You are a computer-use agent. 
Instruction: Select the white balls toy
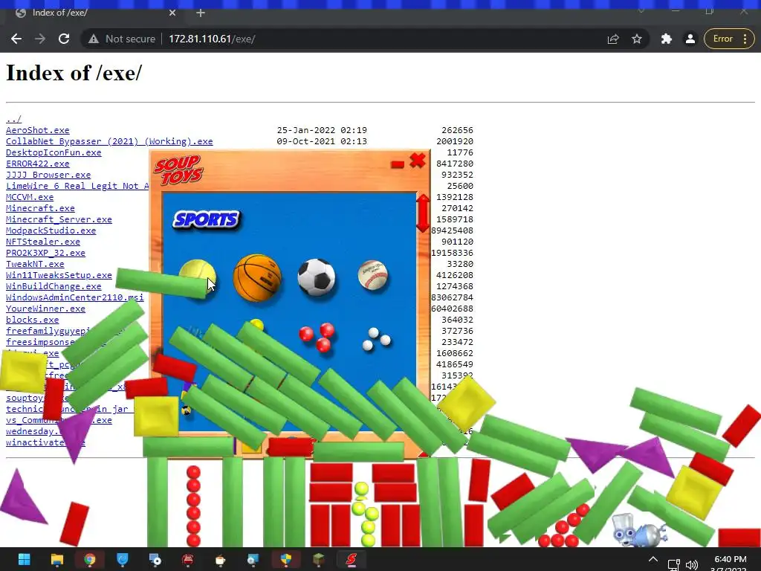point(377,339)
